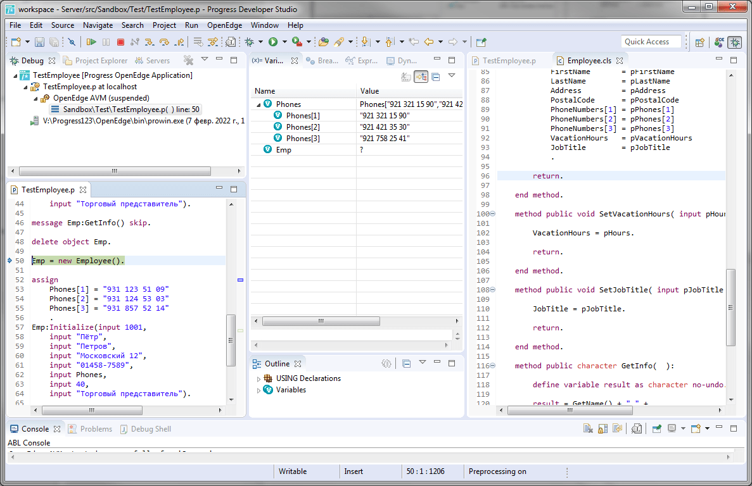This screenshot has width=752, height=486.
Task: Click the Disconnect debug icon
Action: tap(135, 42)
